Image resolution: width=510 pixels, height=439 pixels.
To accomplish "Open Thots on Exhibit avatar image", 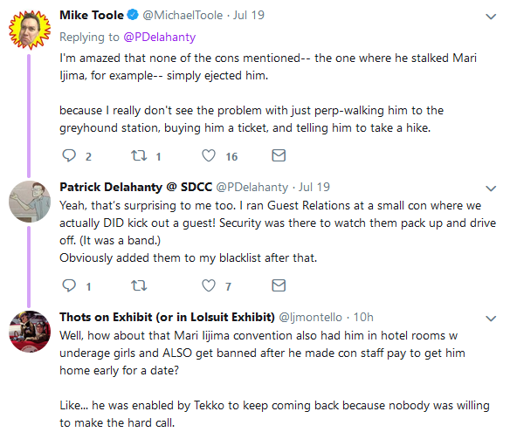I will (30, 332).
